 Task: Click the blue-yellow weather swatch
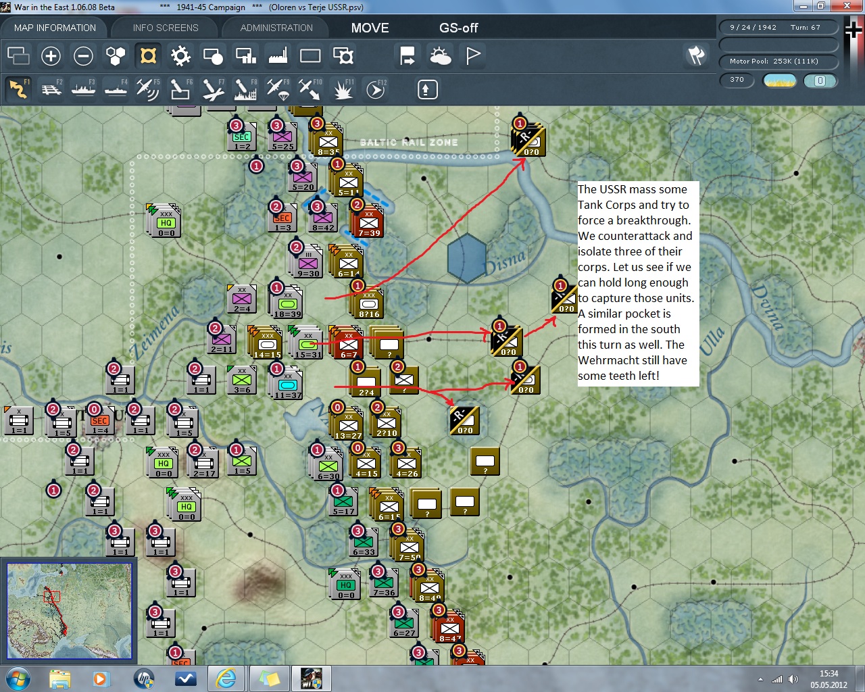[x=779, y=80]
